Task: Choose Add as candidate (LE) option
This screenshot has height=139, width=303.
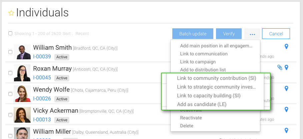Action: [x=202, y=104]
